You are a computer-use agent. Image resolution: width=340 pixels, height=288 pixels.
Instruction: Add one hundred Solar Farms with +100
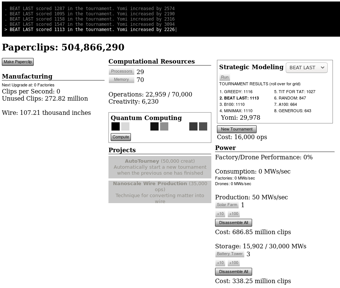click(234, 214)
